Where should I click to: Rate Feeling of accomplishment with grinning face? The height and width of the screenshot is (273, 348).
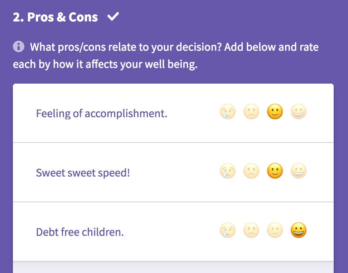299,113
